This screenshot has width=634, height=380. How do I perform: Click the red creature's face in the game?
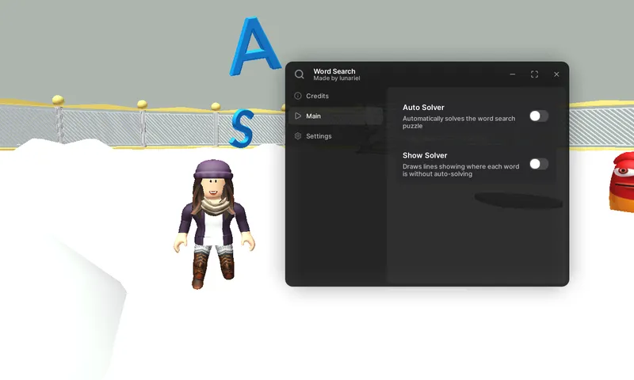point(622,182)
